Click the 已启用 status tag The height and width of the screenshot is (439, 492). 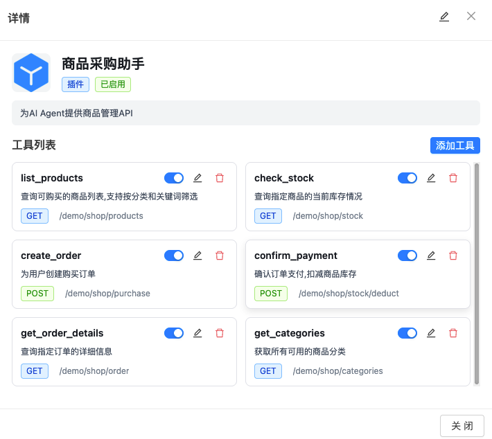click(113, 84)
